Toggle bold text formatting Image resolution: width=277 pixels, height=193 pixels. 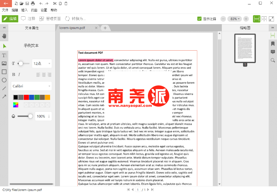(14, 74)
